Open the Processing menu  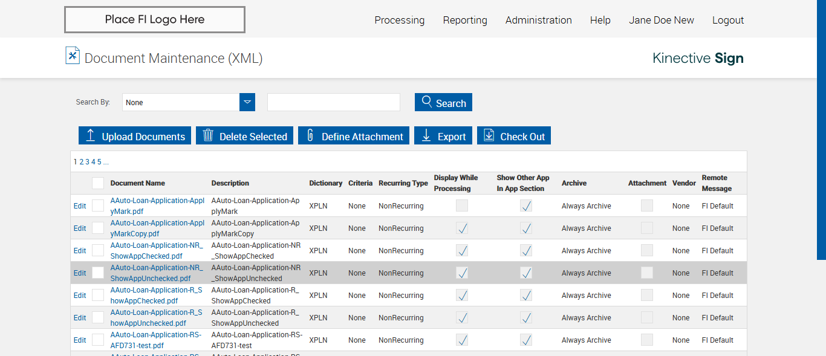point(399,20)
